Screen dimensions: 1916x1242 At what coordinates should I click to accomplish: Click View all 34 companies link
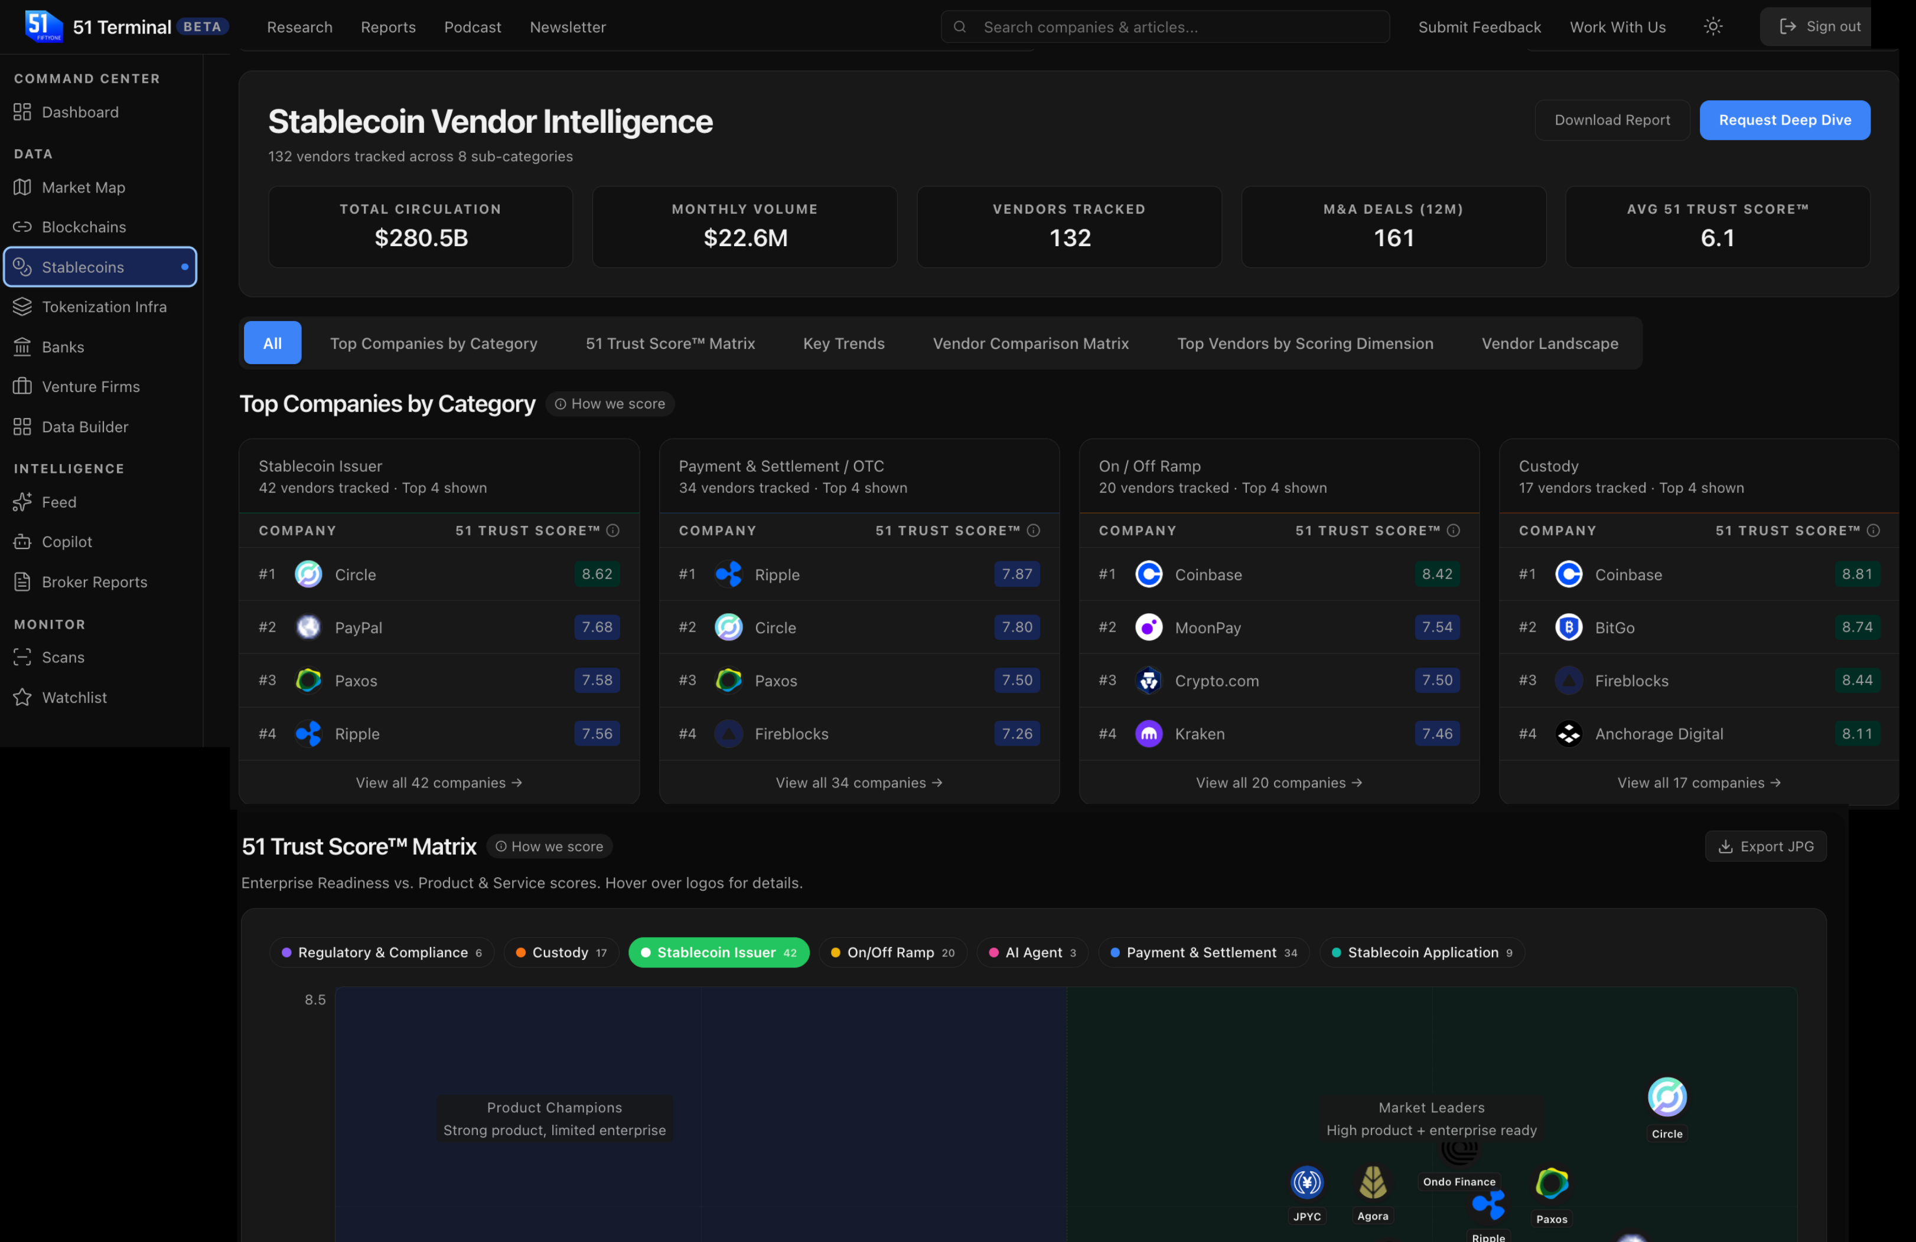(x=859, y=783)
